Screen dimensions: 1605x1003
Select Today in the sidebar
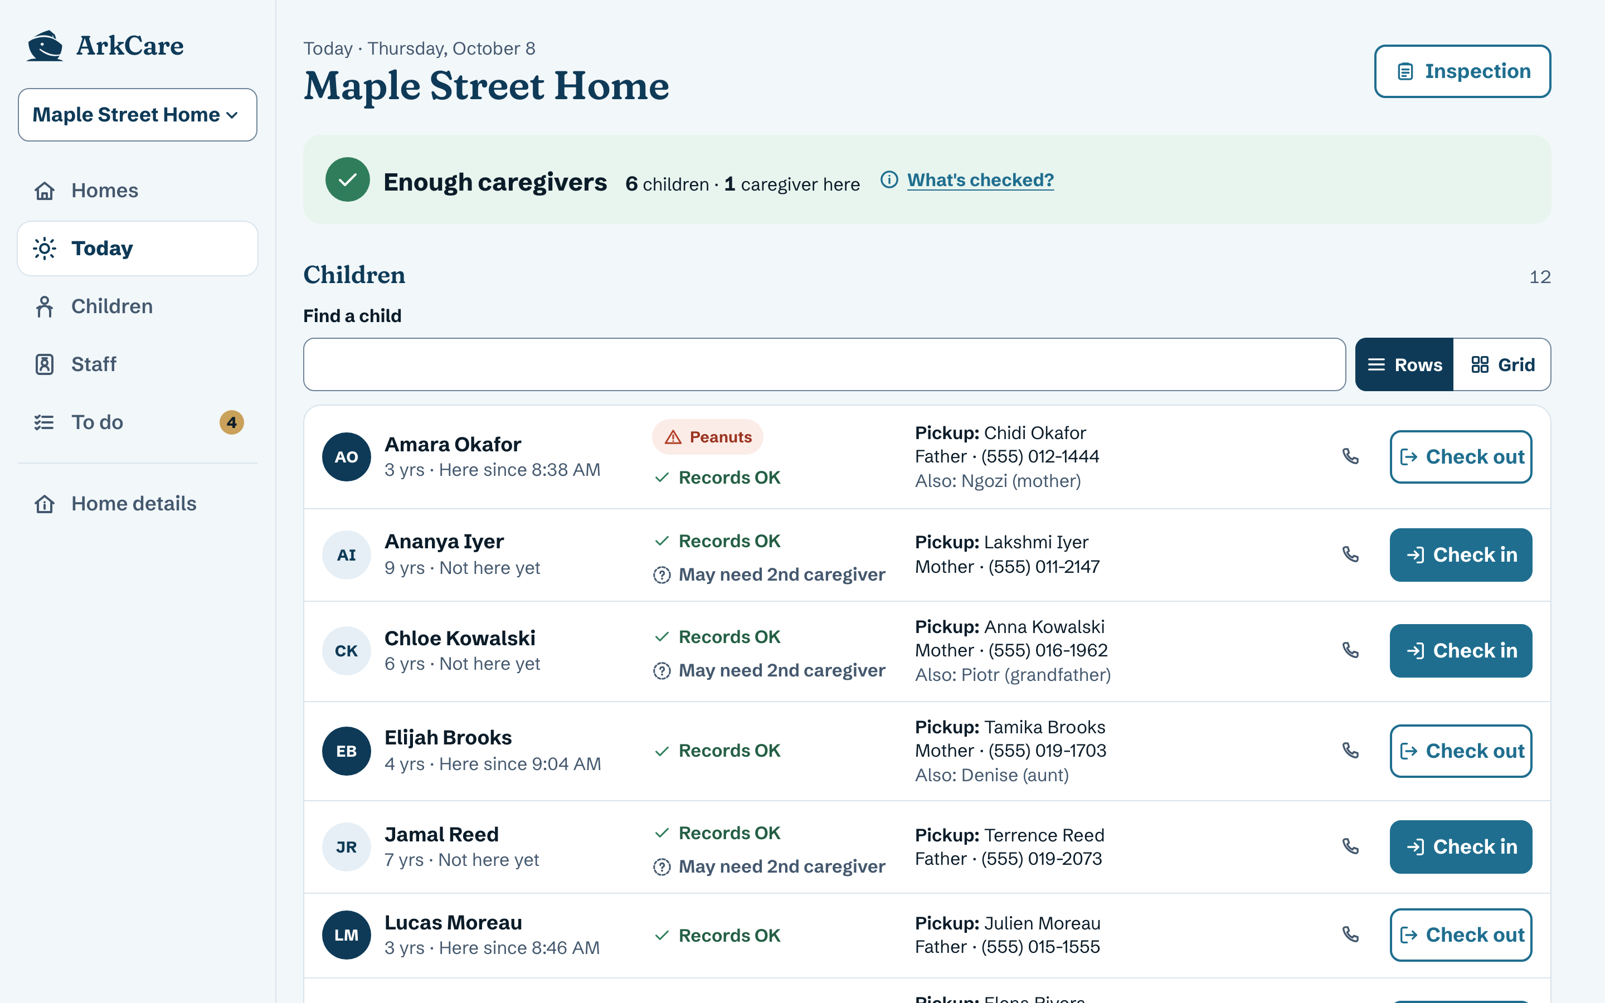pyautogui.click(x=137, y=248)
